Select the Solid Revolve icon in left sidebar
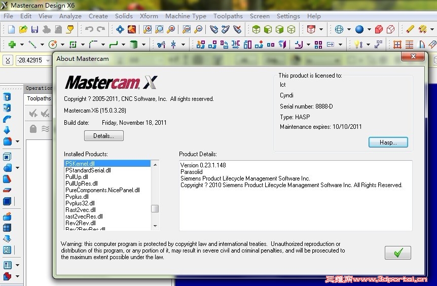This screenshot has width=437, height=286. (7, 108)
